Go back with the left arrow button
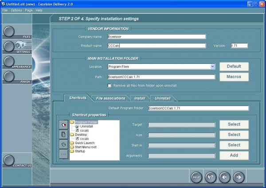This screenshot has height=188, width=266. [x=225, y=177]
